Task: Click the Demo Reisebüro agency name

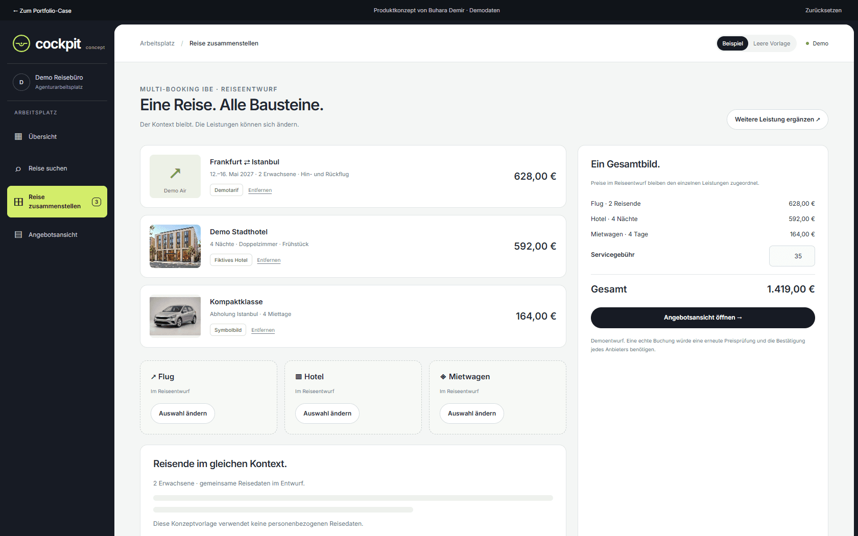Action: (59, 78)
